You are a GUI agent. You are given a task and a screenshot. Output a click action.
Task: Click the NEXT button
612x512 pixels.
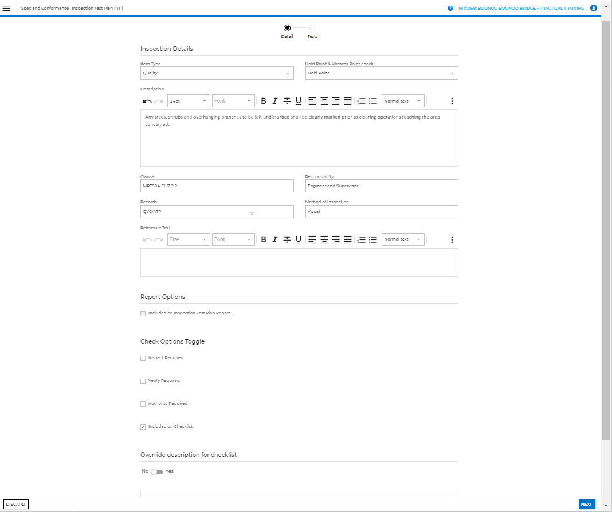click(x=586, y=505)
